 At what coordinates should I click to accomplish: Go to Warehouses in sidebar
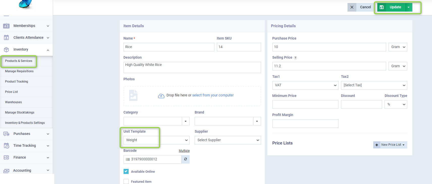pos(13,102)
